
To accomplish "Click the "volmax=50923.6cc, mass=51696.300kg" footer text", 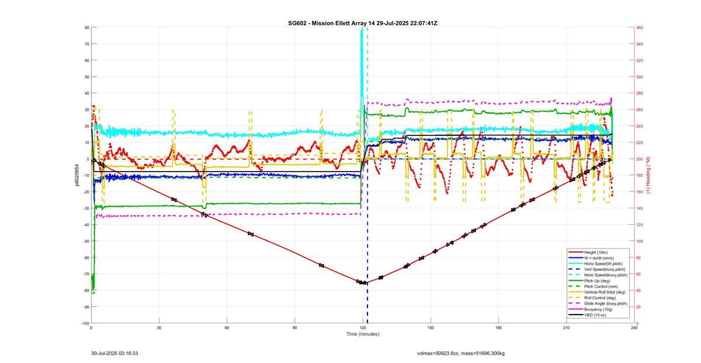I will tap(460, 353).
